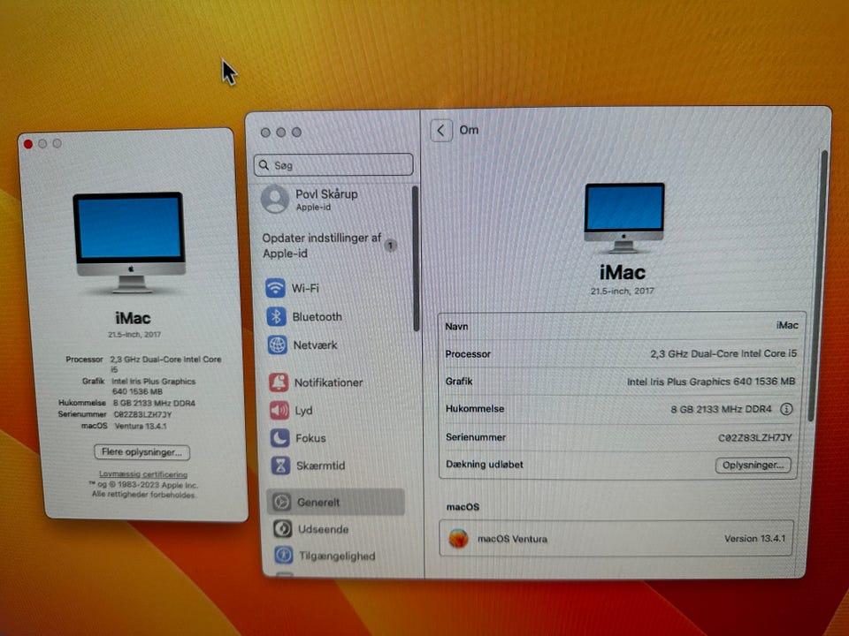Click the Lyd speaker icon
Viewport: 849px width, 636px height.
coord(279,410)
